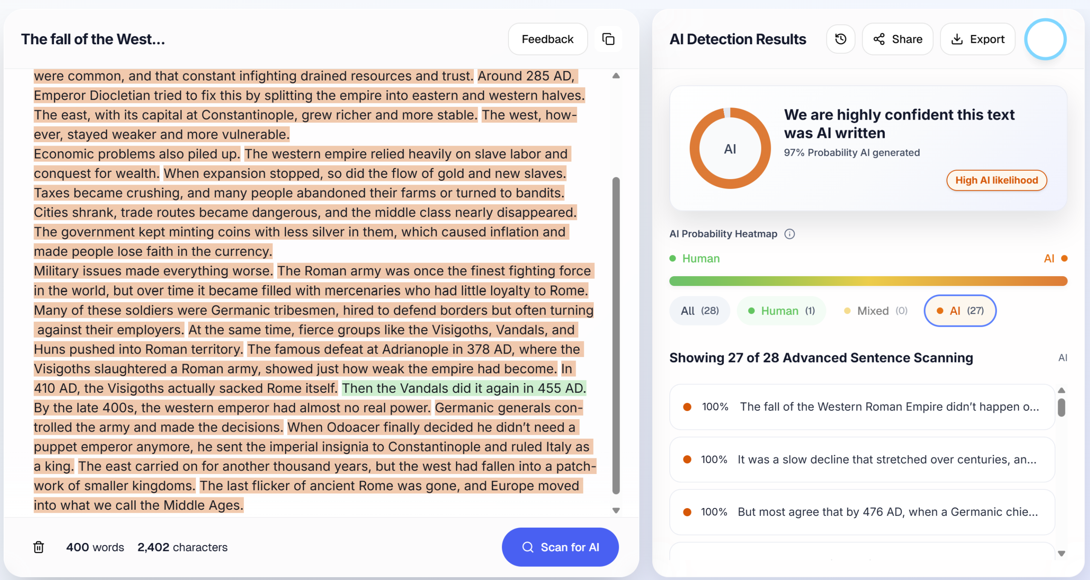Open sentence 'But most agree that by 476 AD'
The width and height of the screenshot is (1090, 580).
(862, 512)
